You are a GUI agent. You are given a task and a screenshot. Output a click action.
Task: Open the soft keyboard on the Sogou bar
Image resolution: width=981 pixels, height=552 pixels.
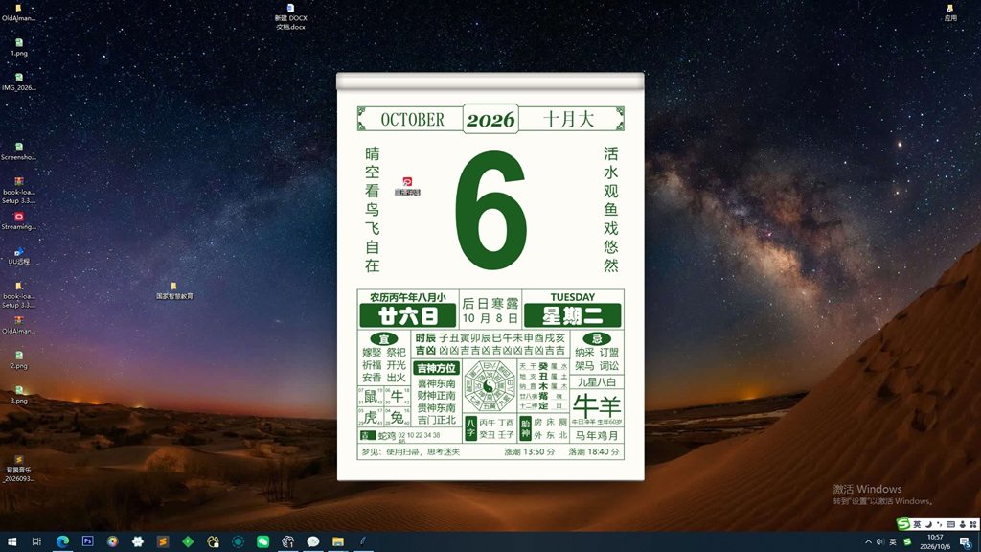pyautogui.click(x=950, y=524)
